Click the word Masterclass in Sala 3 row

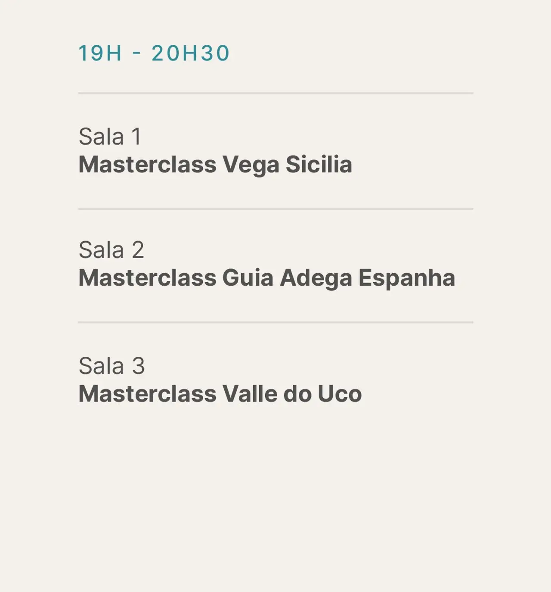click(x=147, y=393)
